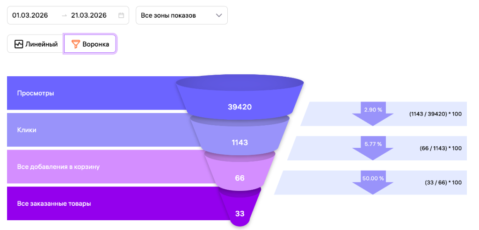Screen dimensions: 479x230
Task: Click the 50.00 % conversion arrow
Action: click(x=373, y=182)
